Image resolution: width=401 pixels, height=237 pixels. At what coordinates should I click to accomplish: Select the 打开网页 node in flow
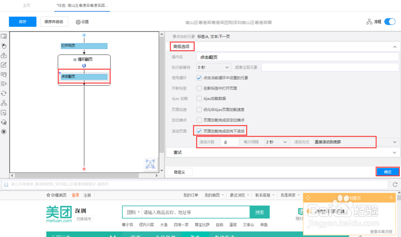point(84,46)
